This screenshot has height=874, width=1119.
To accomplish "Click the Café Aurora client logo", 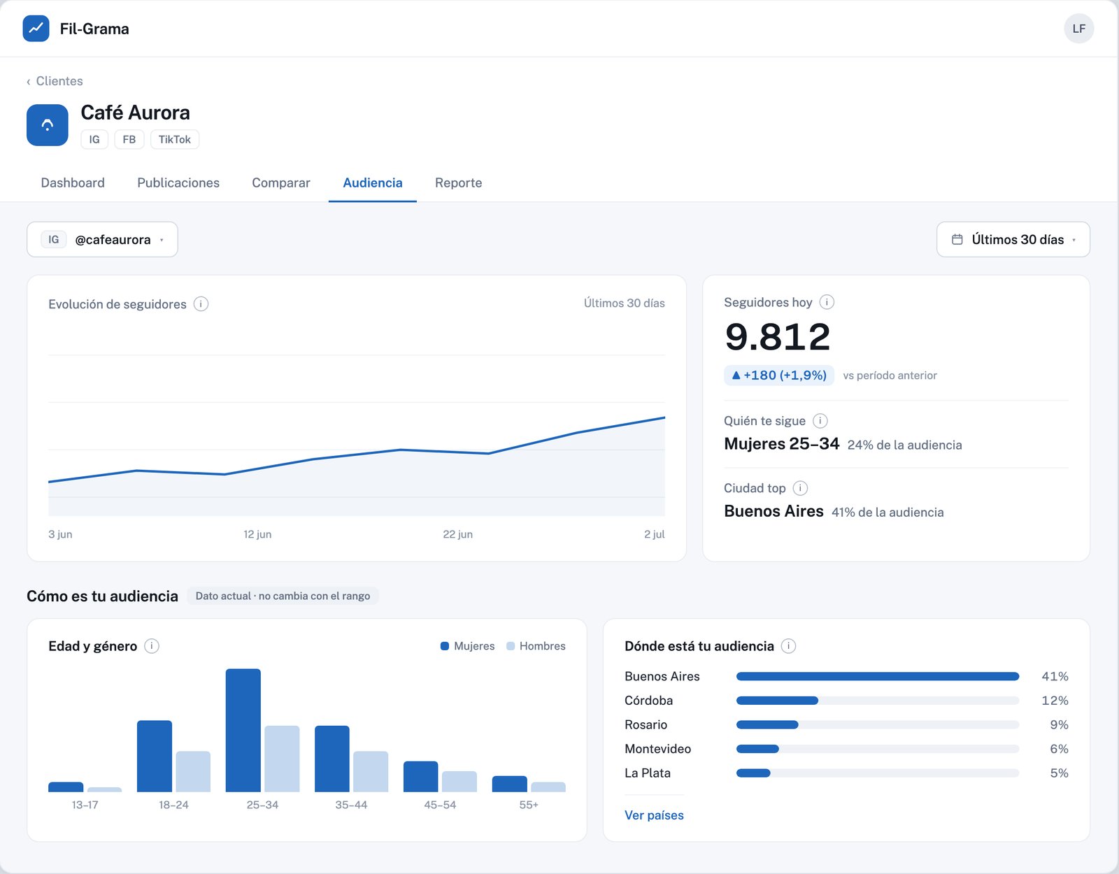I will [x=48, y=125].
